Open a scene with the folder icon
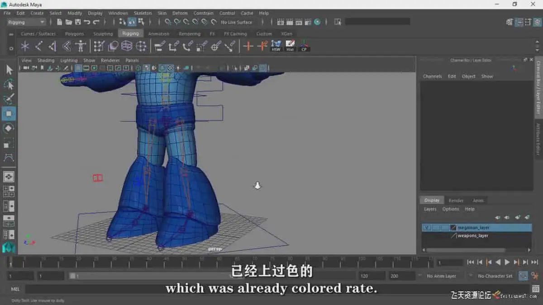This screenshot has width=543, height=305. click(x=68, y=22)
